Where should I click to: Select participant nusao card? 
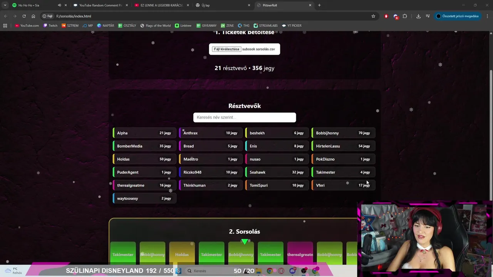(277, 159)
